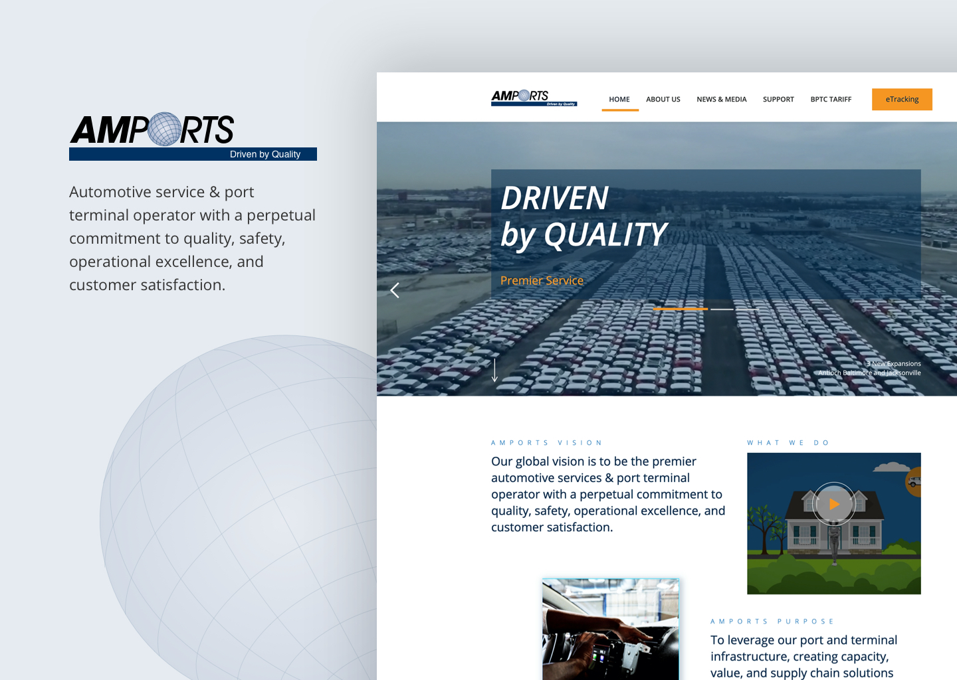Click the left carousel arrow on the hero slider
This screenshot has width=957, height=680.
395,290
